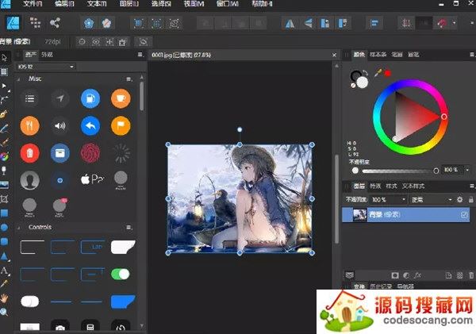The height and width of the screenshot is (334, 476).
Task: Click the share icon in the top toolbar
Action: (x=56, y=23)
